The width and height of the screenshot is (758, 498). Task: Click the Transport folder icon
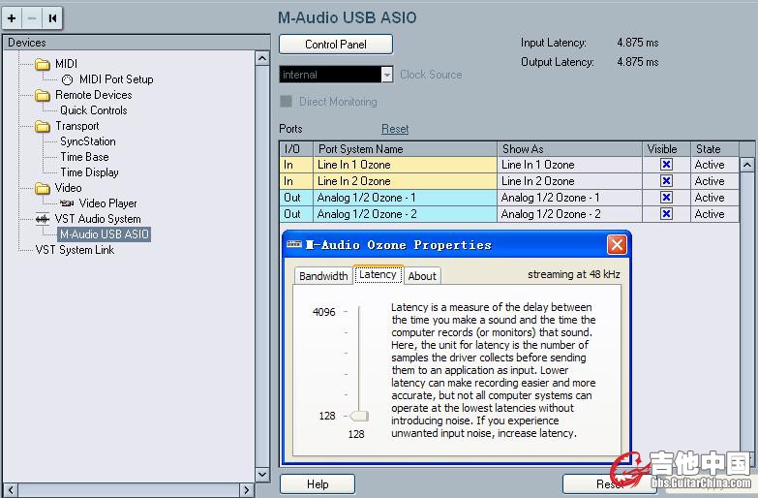click(x=43, y=127)
